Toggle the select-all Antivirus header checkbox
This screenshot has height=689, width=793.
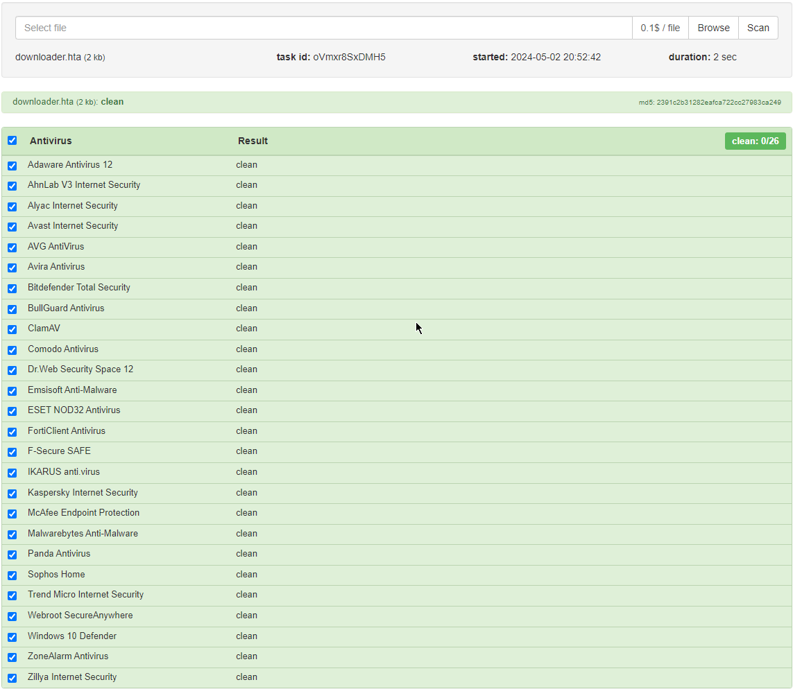(12, 141)
